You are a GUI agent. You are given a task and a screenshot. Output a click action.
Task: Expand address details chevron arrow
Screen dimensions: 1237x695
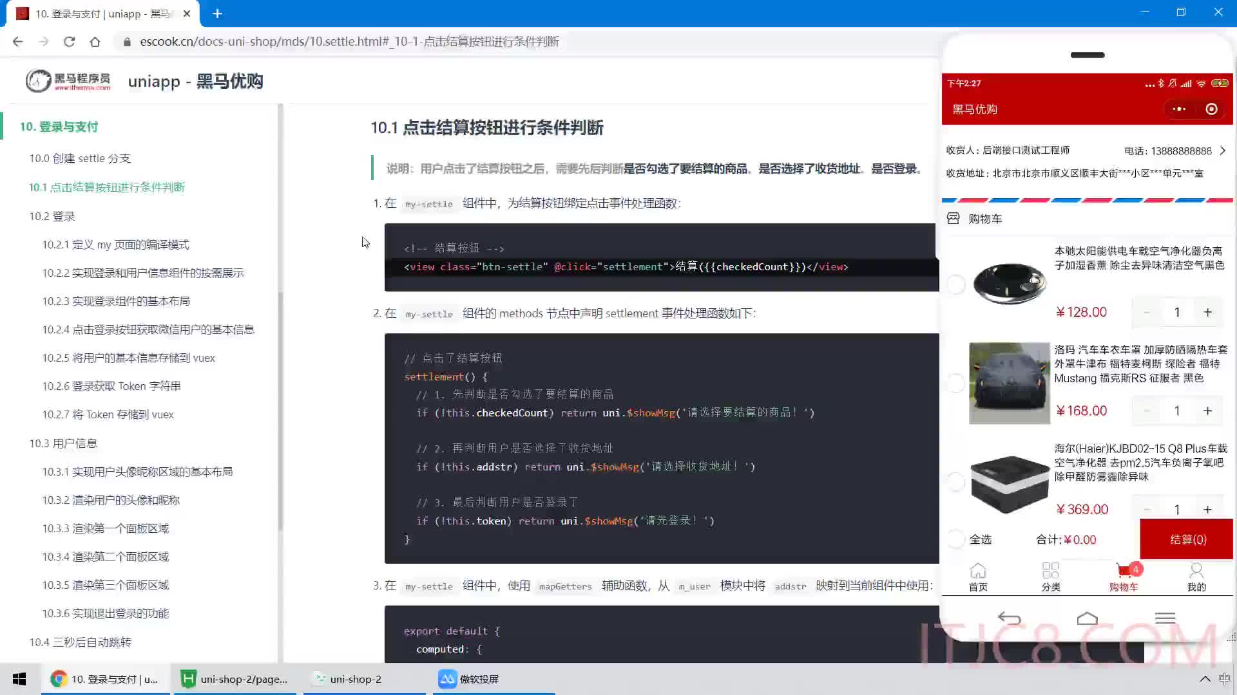(x=1222, y=151)
